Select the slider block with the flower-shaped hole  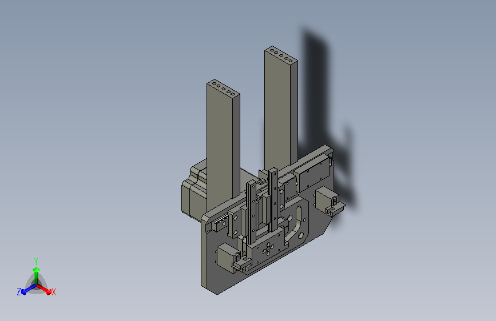click(x=267, y=248)
